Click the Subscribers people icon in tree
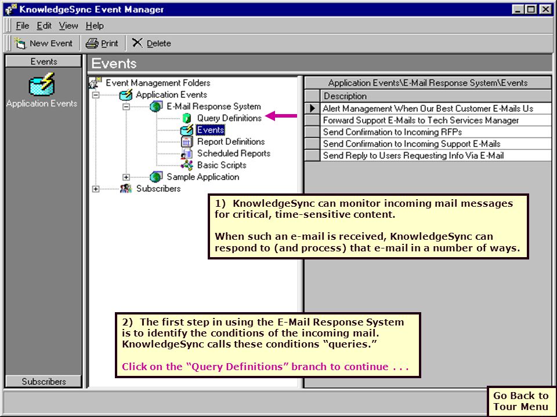The width and height of the screenshot is (557, 417). (x=126, y=188)
